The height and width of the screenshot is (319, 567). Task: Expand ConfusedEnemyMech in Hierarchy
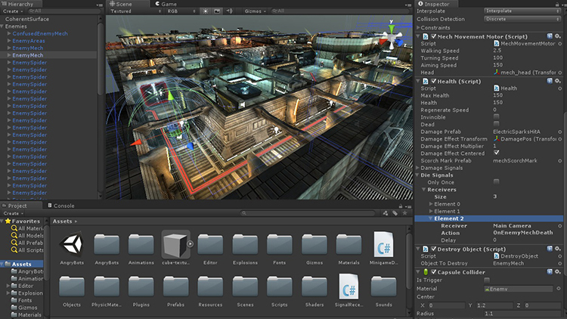[x=9, y=33]
